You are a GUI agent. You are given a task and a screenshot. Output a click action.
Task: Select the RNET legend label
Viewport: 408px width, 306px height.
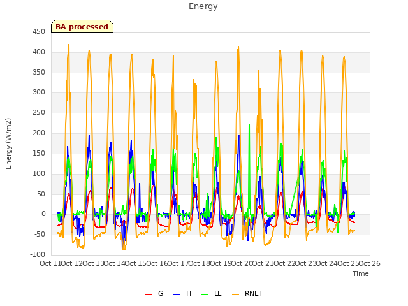[x=254, y=293]
